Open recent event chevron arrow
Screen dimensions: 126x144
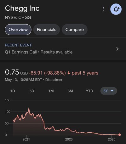click(x=117, y=49)
